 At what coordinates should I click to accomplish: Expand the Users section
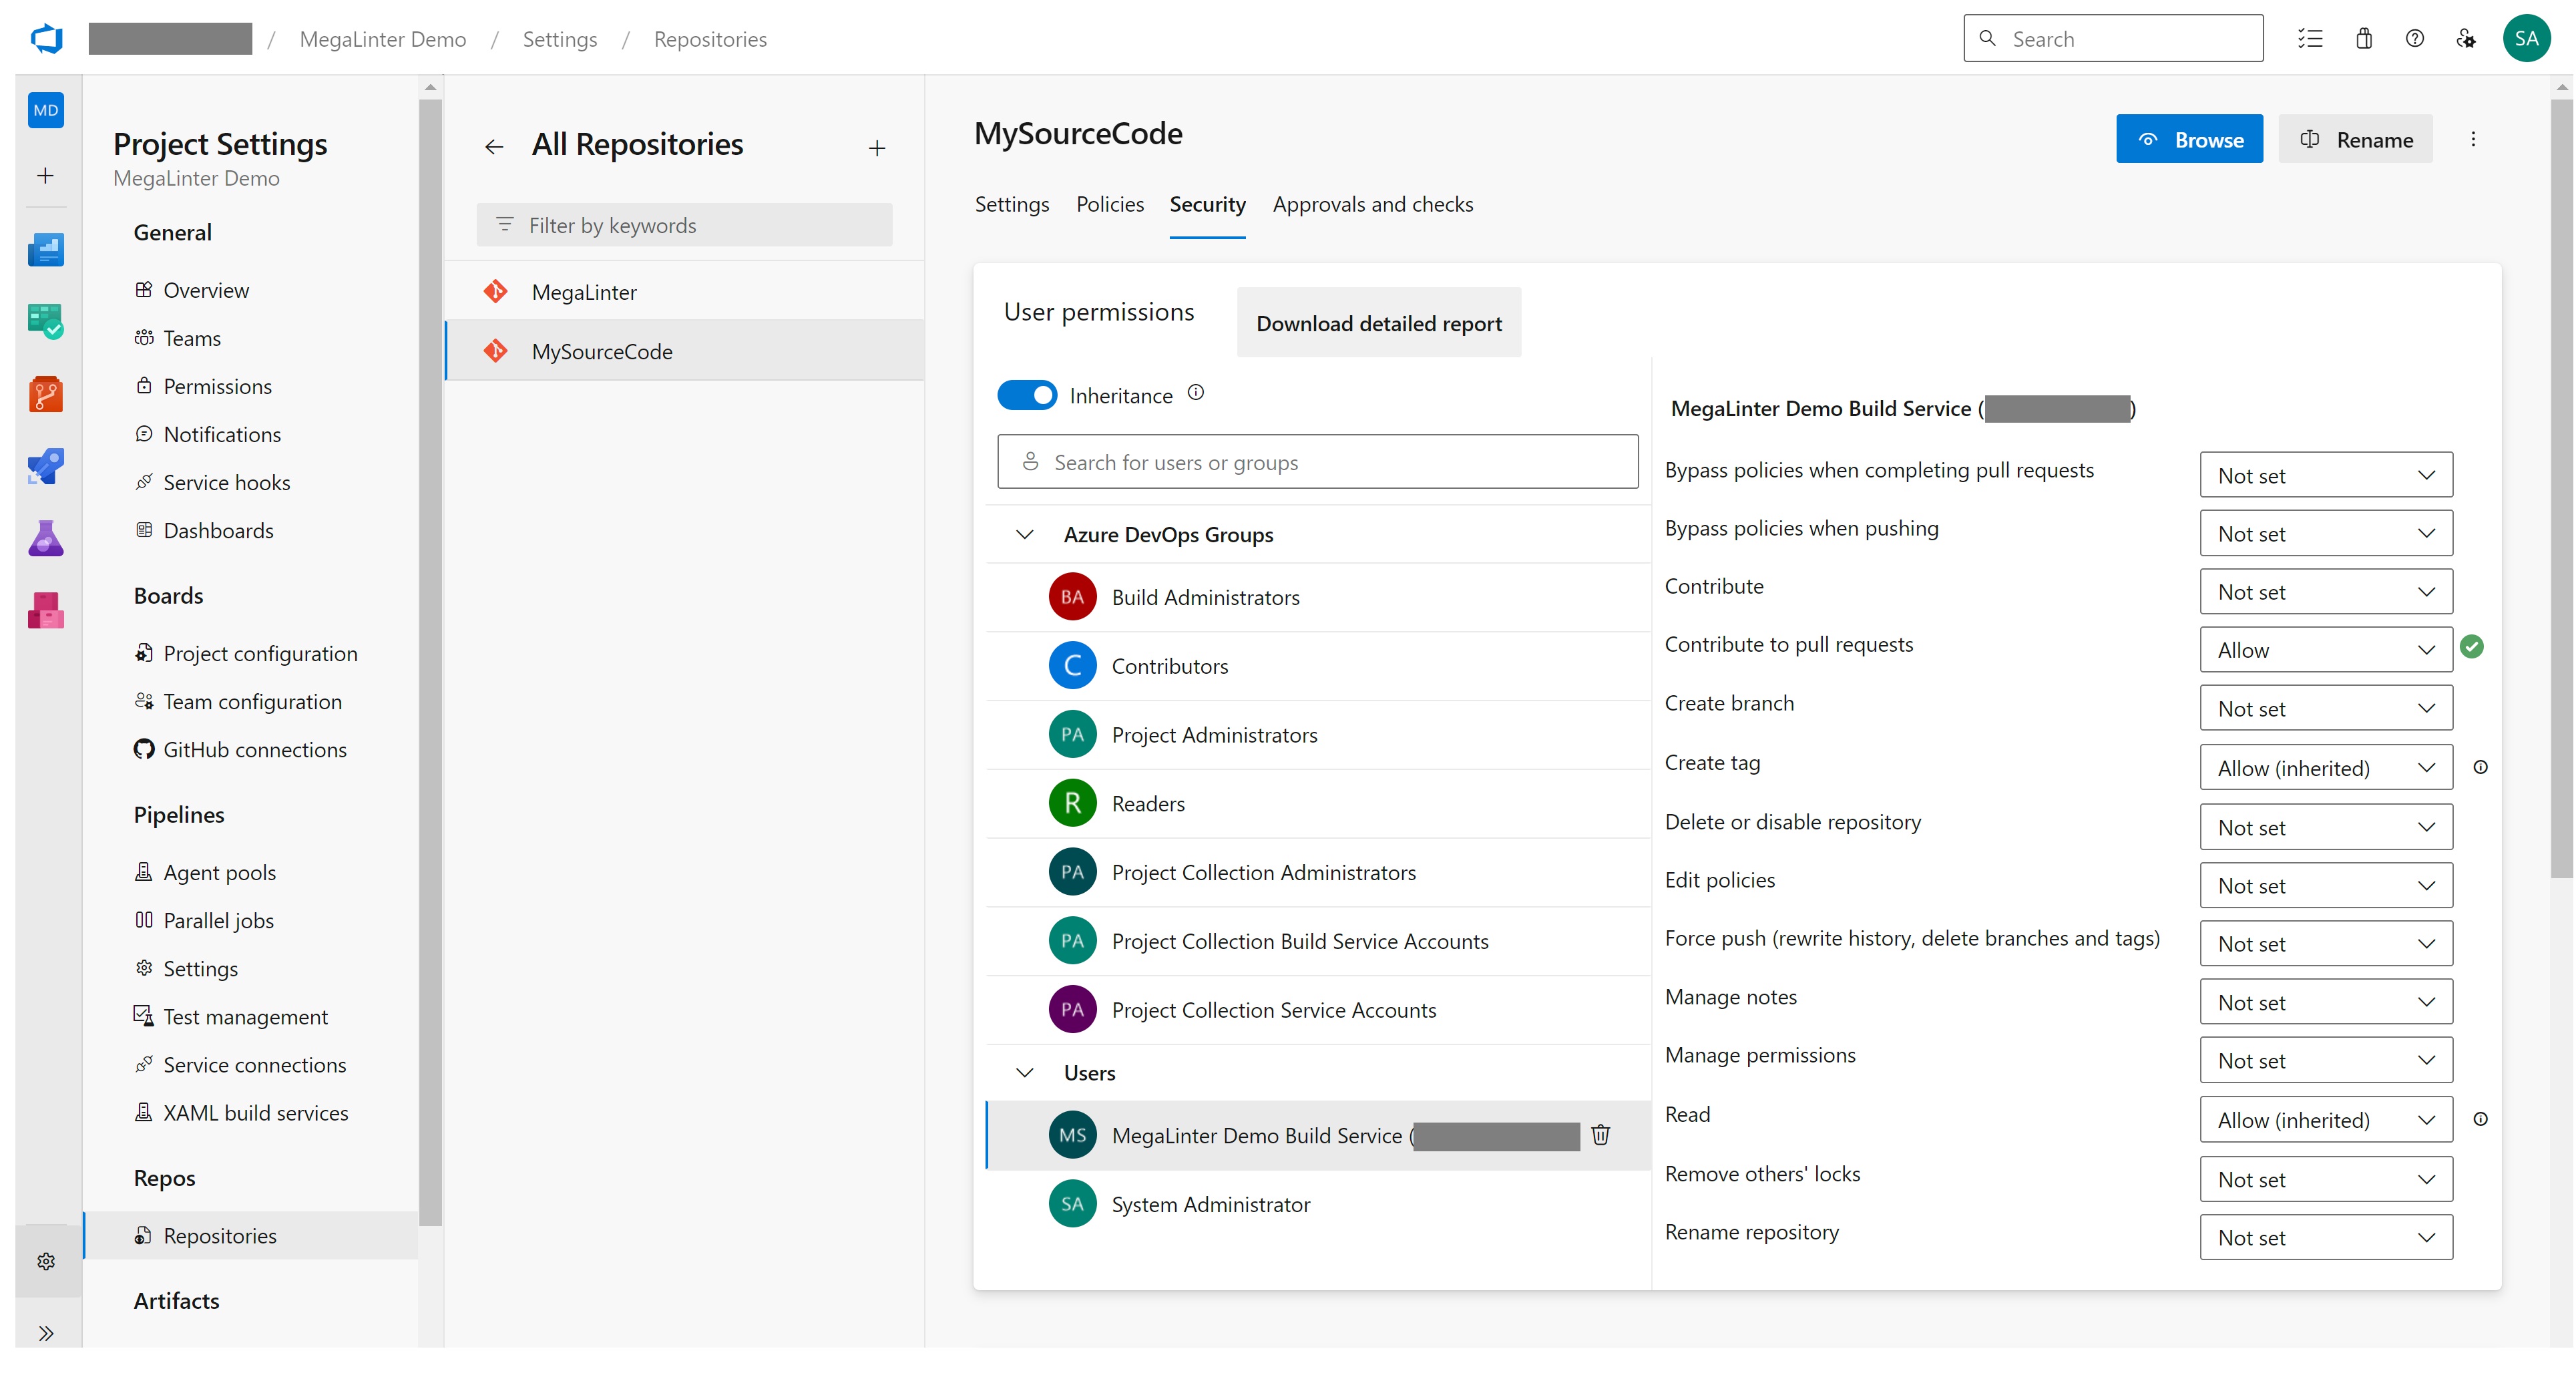pos(1024,1073)
